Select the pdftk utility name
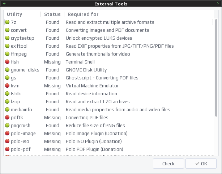This screenshot has width=222, height=174. 17,118
